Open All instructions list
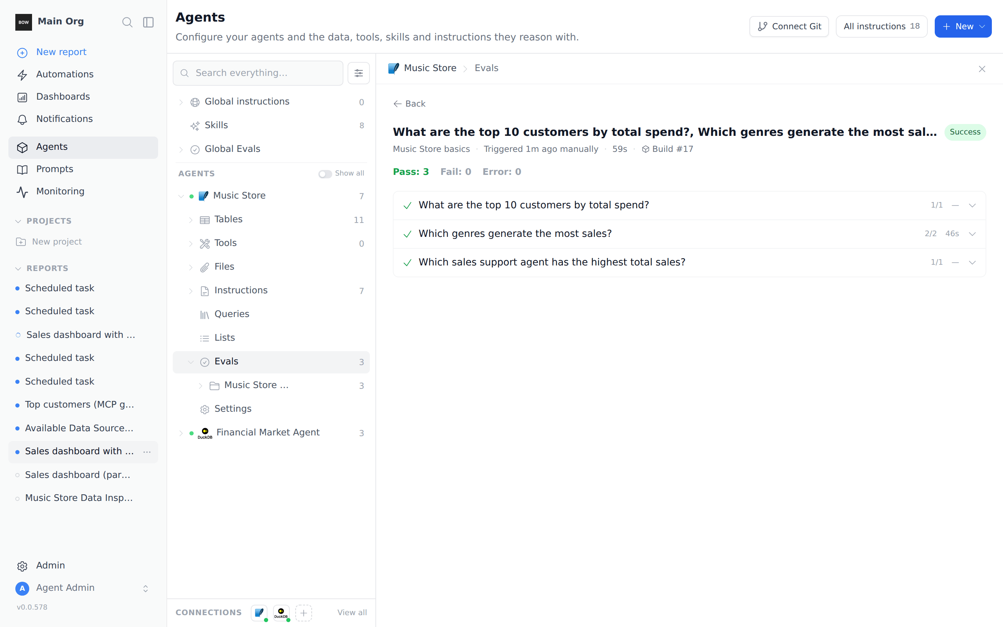 [881, 26]
